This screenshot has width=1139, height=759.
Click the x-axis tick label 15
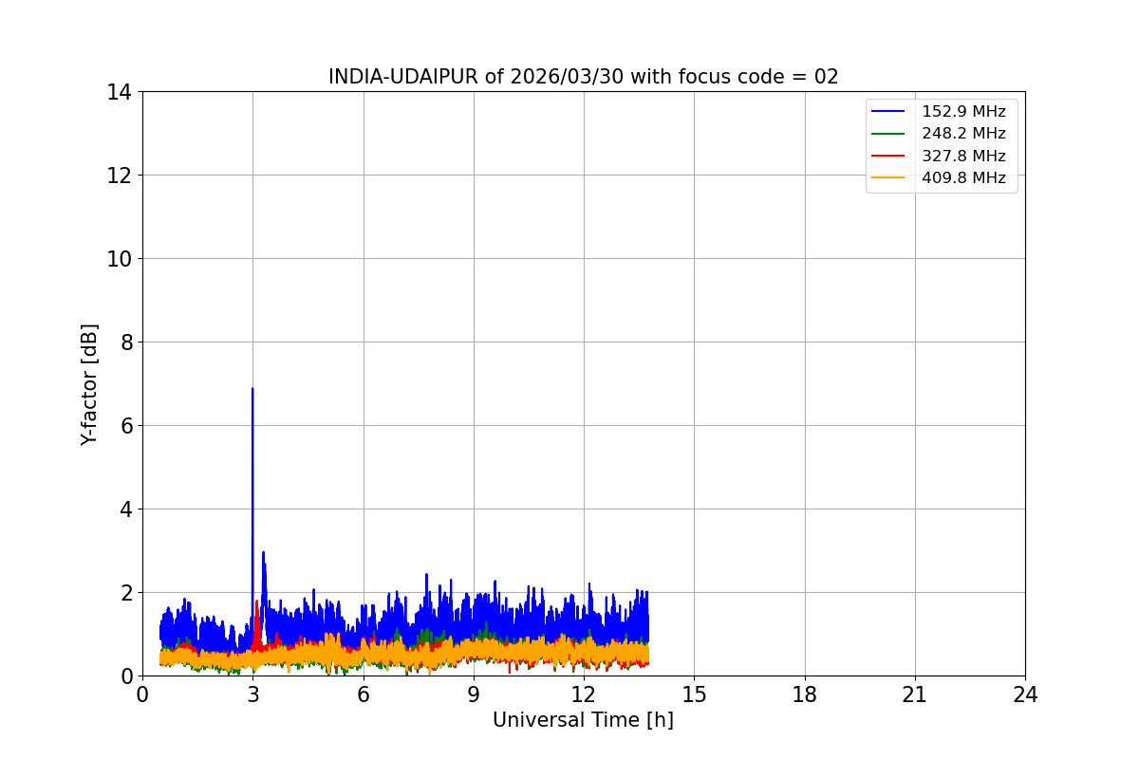click(x=694, y=694)
